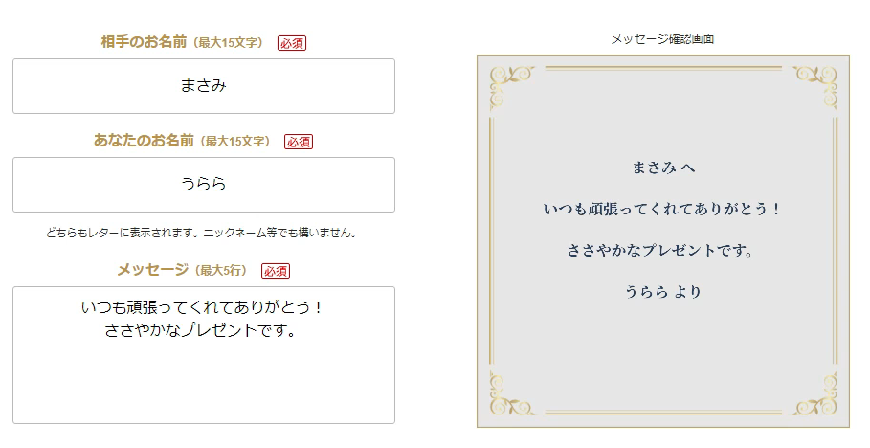Click the top-left gold corner ornament
Viewport: 870px width, 448px height.
click(512, 87)
